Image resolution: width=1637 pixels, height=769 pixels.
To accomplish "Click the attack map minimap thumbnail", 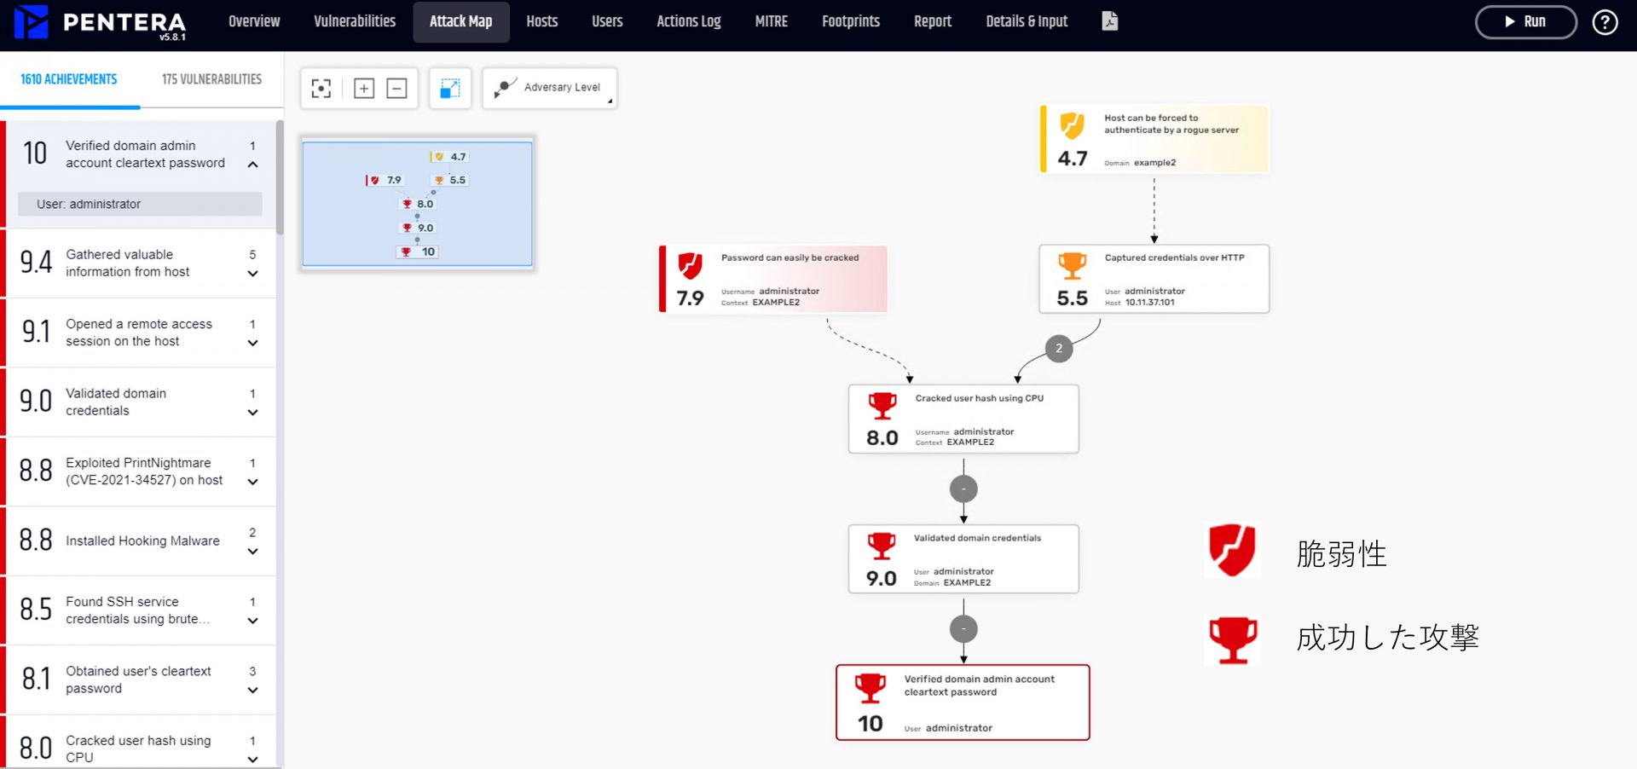I will [x=417, y=204].
